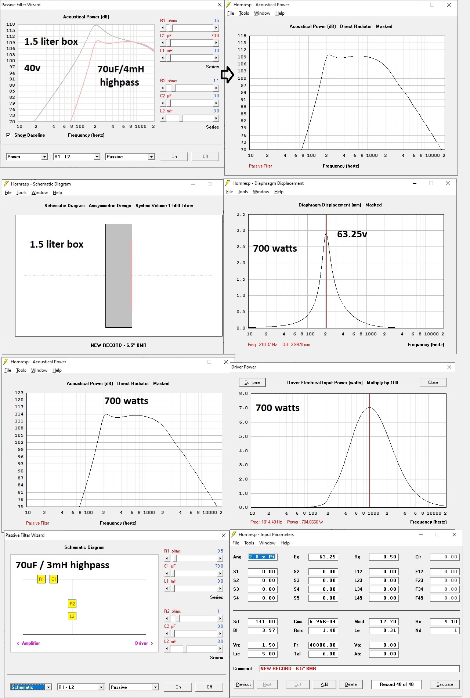Image resolution: width=470 pixels, height=698 pixels.
Task: Click Hornresp lightning icon in Schematic Diagram title
Action: (6, 184)
